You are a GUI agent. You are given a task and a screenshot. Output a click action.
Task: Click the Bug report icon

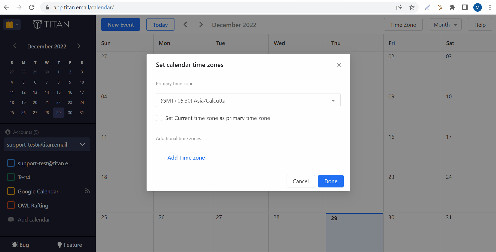pyautogui.click(x=15, y=245)
